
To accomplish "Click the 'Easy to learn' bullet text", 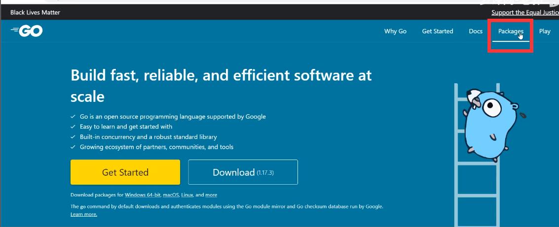I will pos(126,127).
